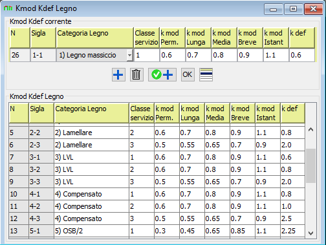326x245 pixels.
Task: Click the app icon in the title bar
Action: (8, 8)
